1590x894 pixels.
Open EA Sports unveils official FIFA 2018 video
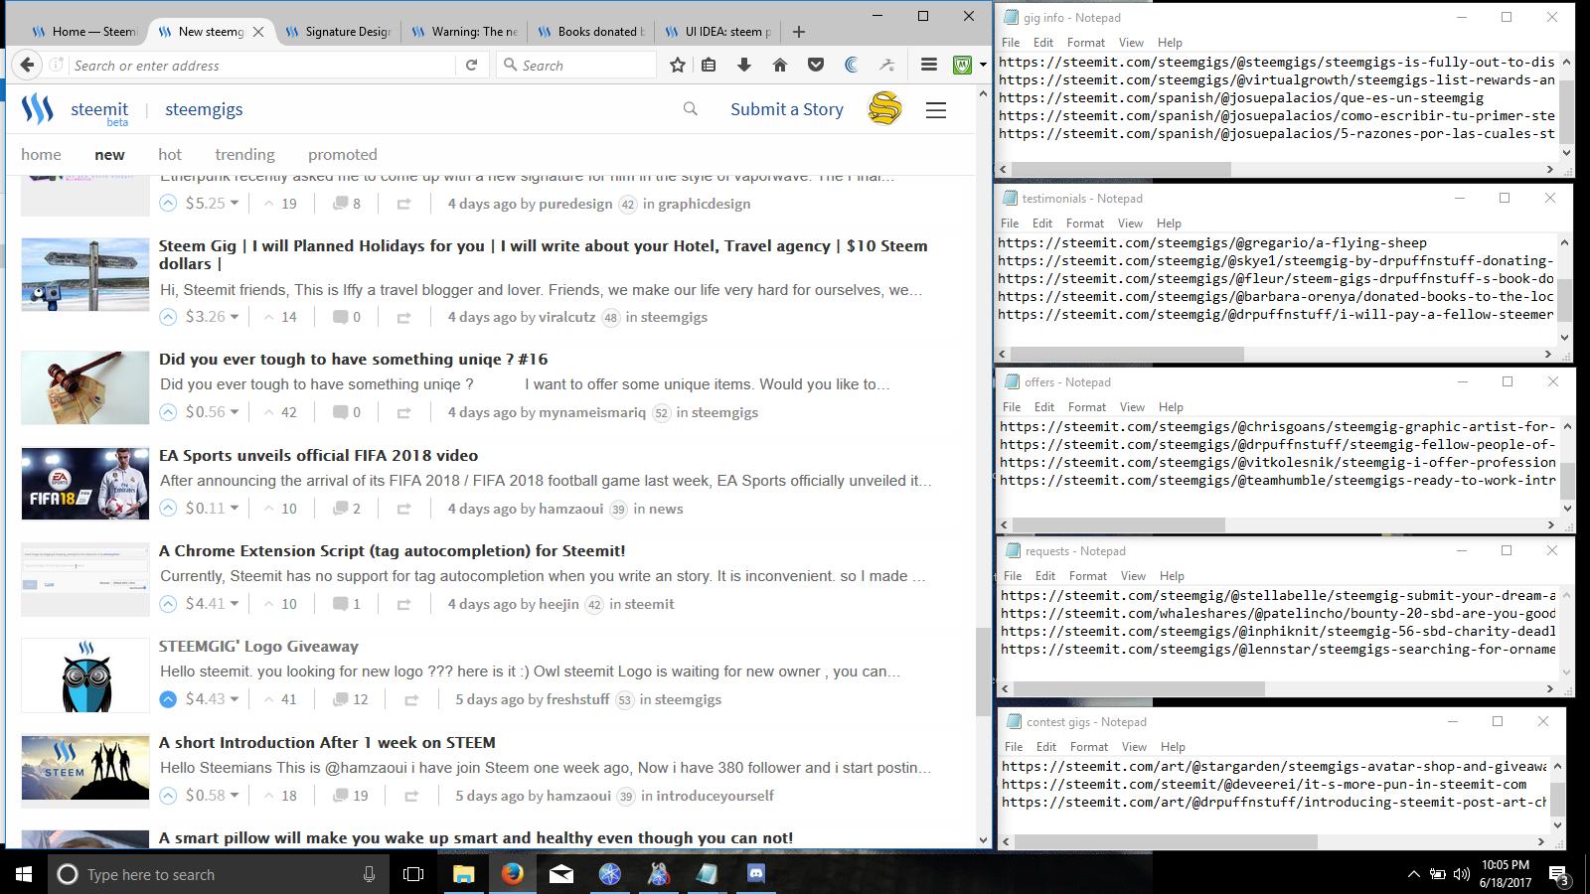tap(319, 455)
